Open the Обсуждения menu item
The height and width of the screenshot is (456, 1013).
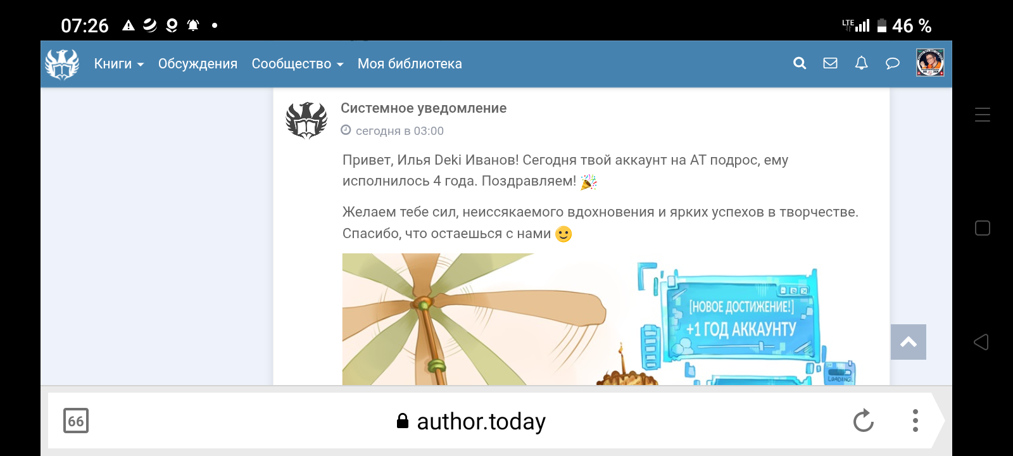pos(198,64)
